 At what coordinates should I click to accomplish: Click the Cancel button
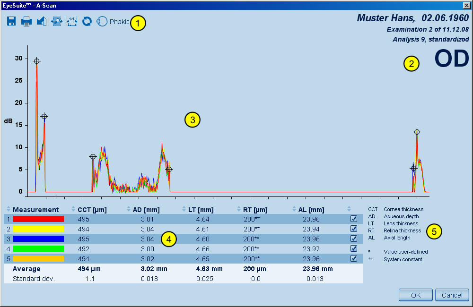click(452, 295)
